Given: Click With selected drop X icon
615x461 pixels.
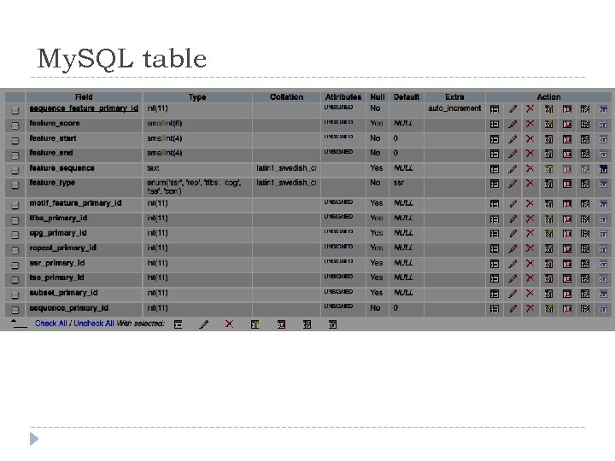Looking at the screenshot, I should tap(229, 324).
